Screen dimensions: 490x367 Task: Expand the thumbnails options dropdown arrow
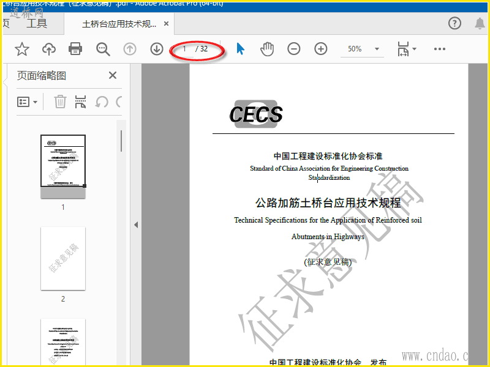[x=35, y=102]
